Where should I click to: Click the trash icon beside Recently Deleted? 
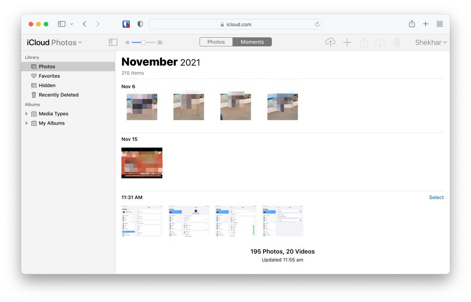click(34, 95)
